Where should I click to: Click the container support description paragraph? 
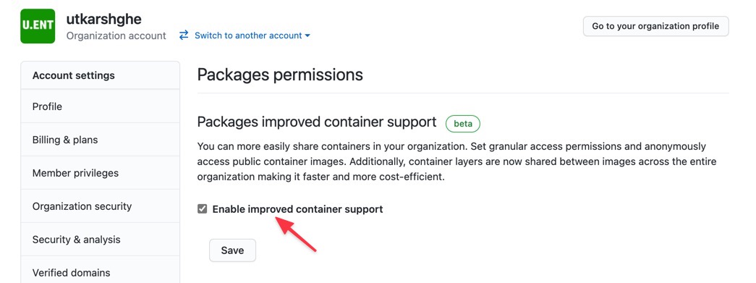pyautogui.click(x=457, y=161)
